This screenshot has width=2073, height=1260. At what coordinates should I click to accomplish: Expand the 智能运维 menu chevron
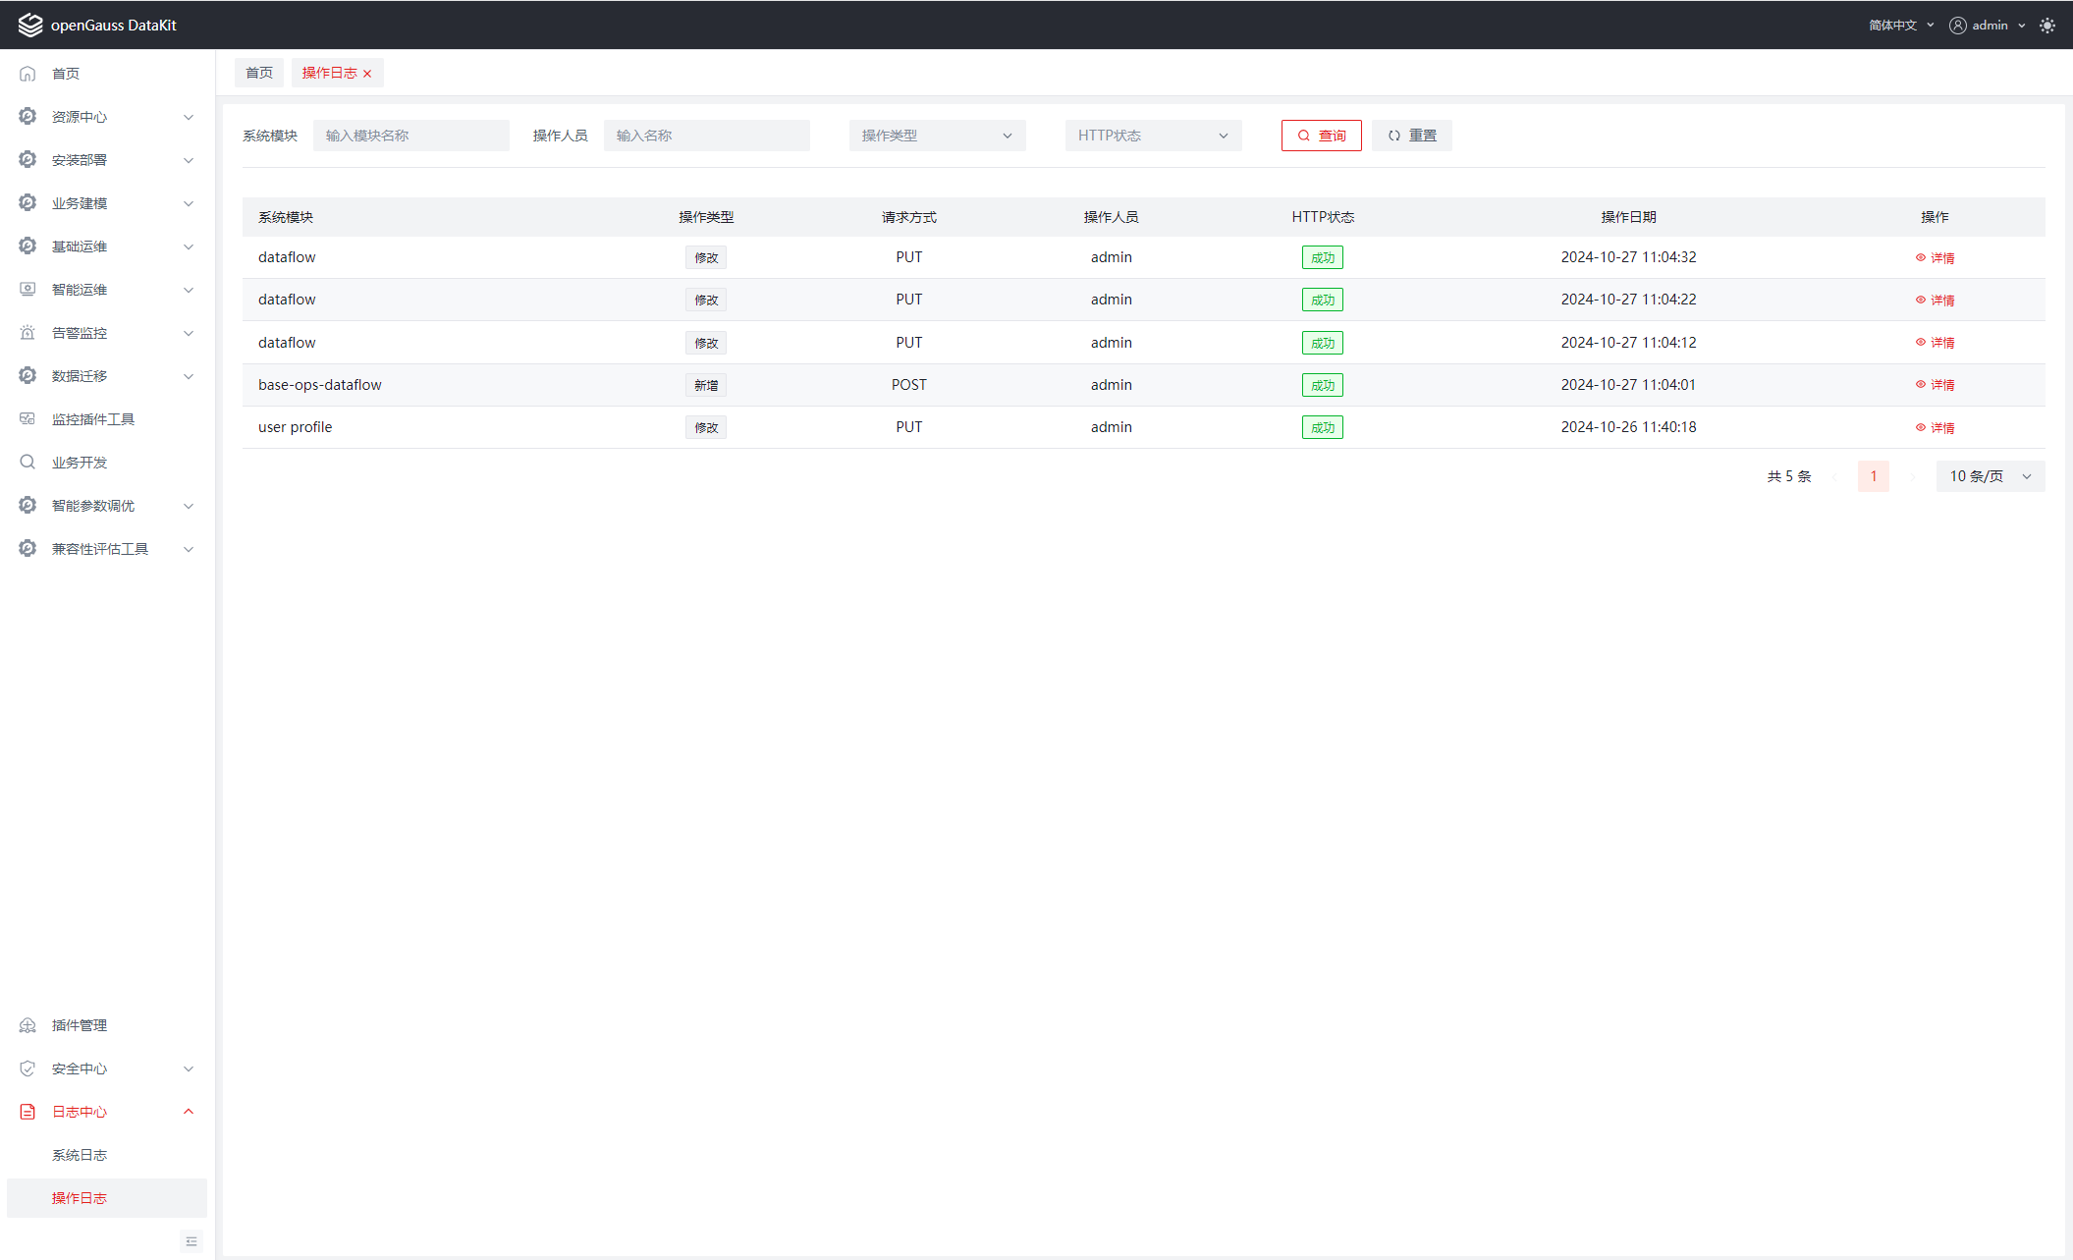coord(189,290)
